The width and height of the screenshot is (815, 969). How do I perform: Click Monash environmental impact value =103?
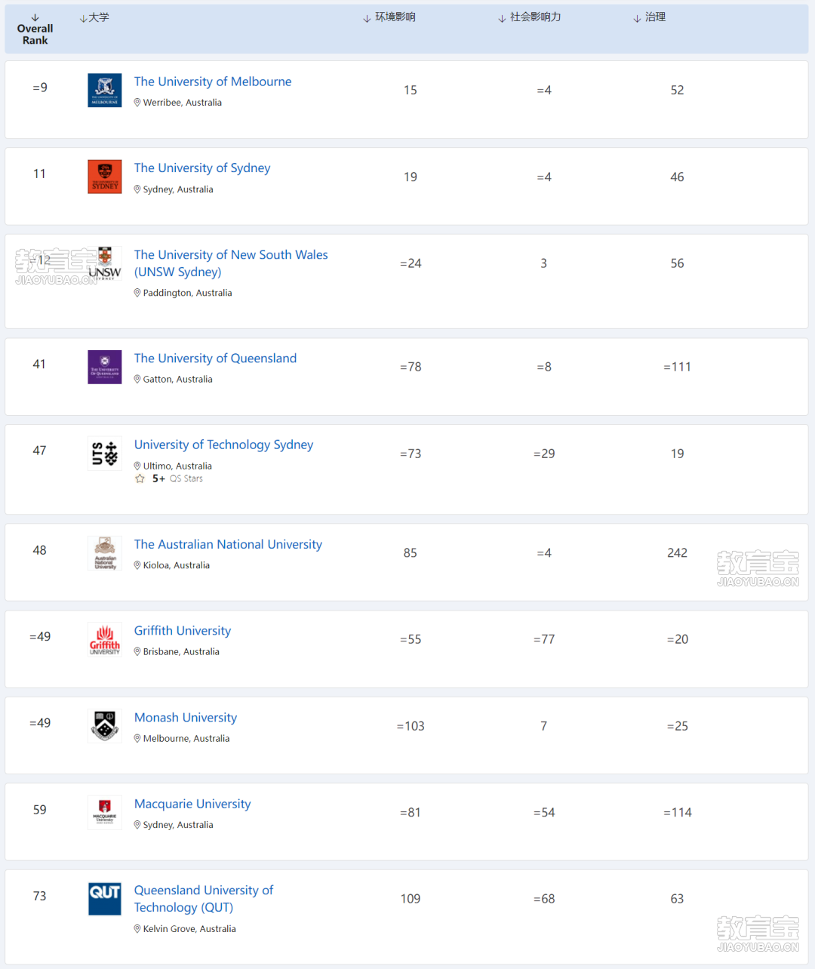[x=411, y=726]
